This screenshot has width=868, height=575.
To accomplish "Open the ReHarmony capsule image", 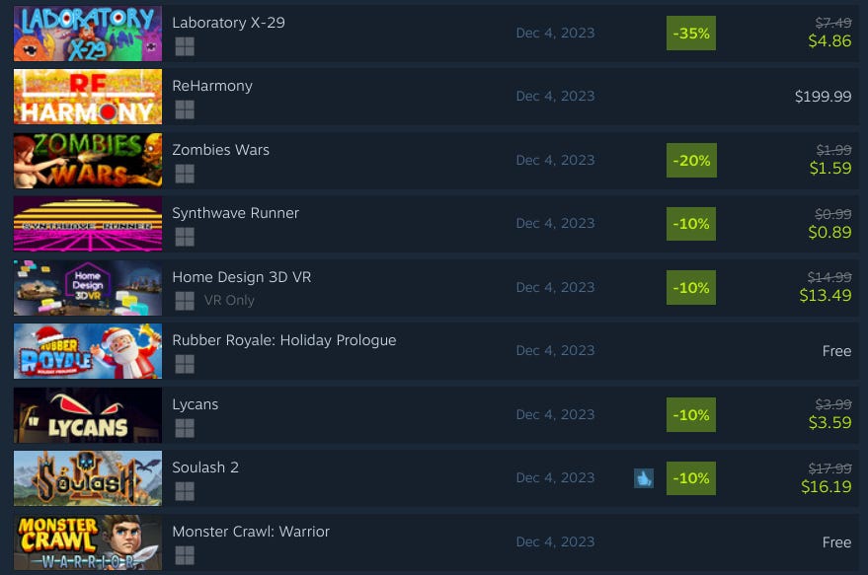I will [x=88, y=97].
